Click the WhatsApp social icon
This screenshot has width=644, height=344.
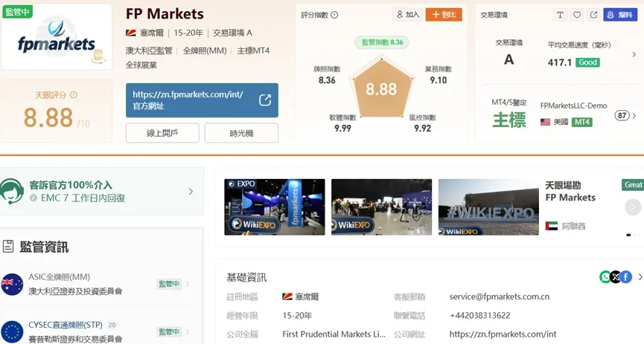(605, 277)
